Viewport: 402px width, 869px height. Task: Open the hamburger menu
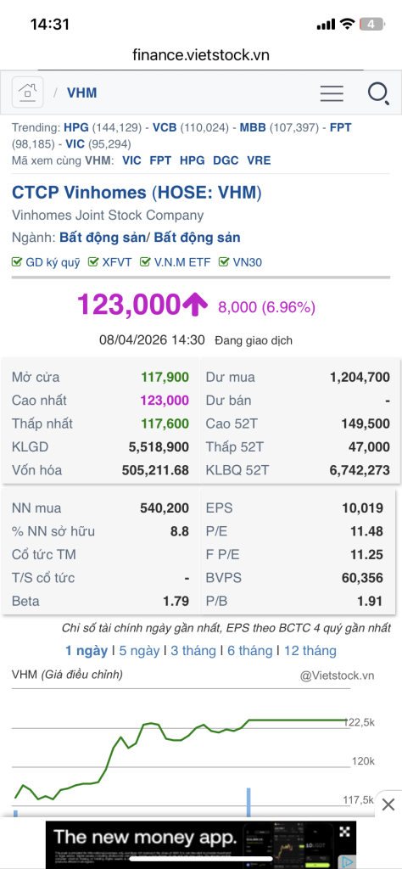pyautogui.click(x=332, y=93)
